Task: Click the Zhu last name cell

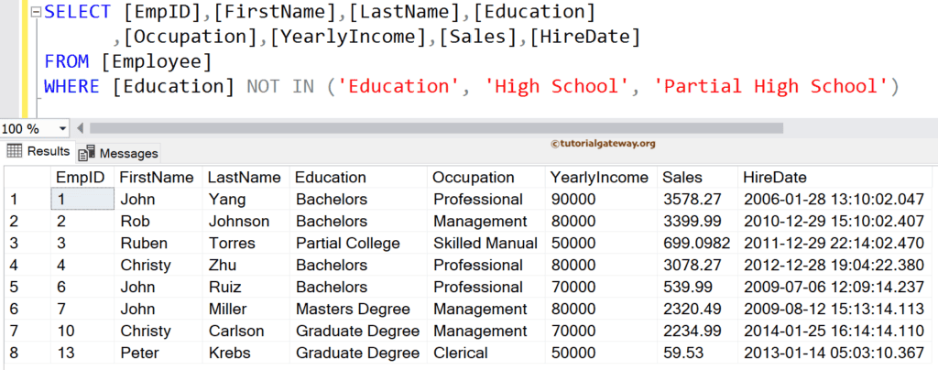Action: [x=246, y=265]
